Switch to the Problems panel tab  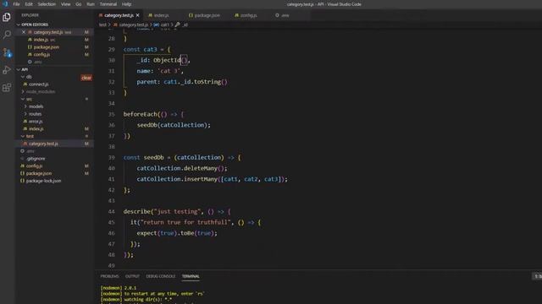coord(109,276)
